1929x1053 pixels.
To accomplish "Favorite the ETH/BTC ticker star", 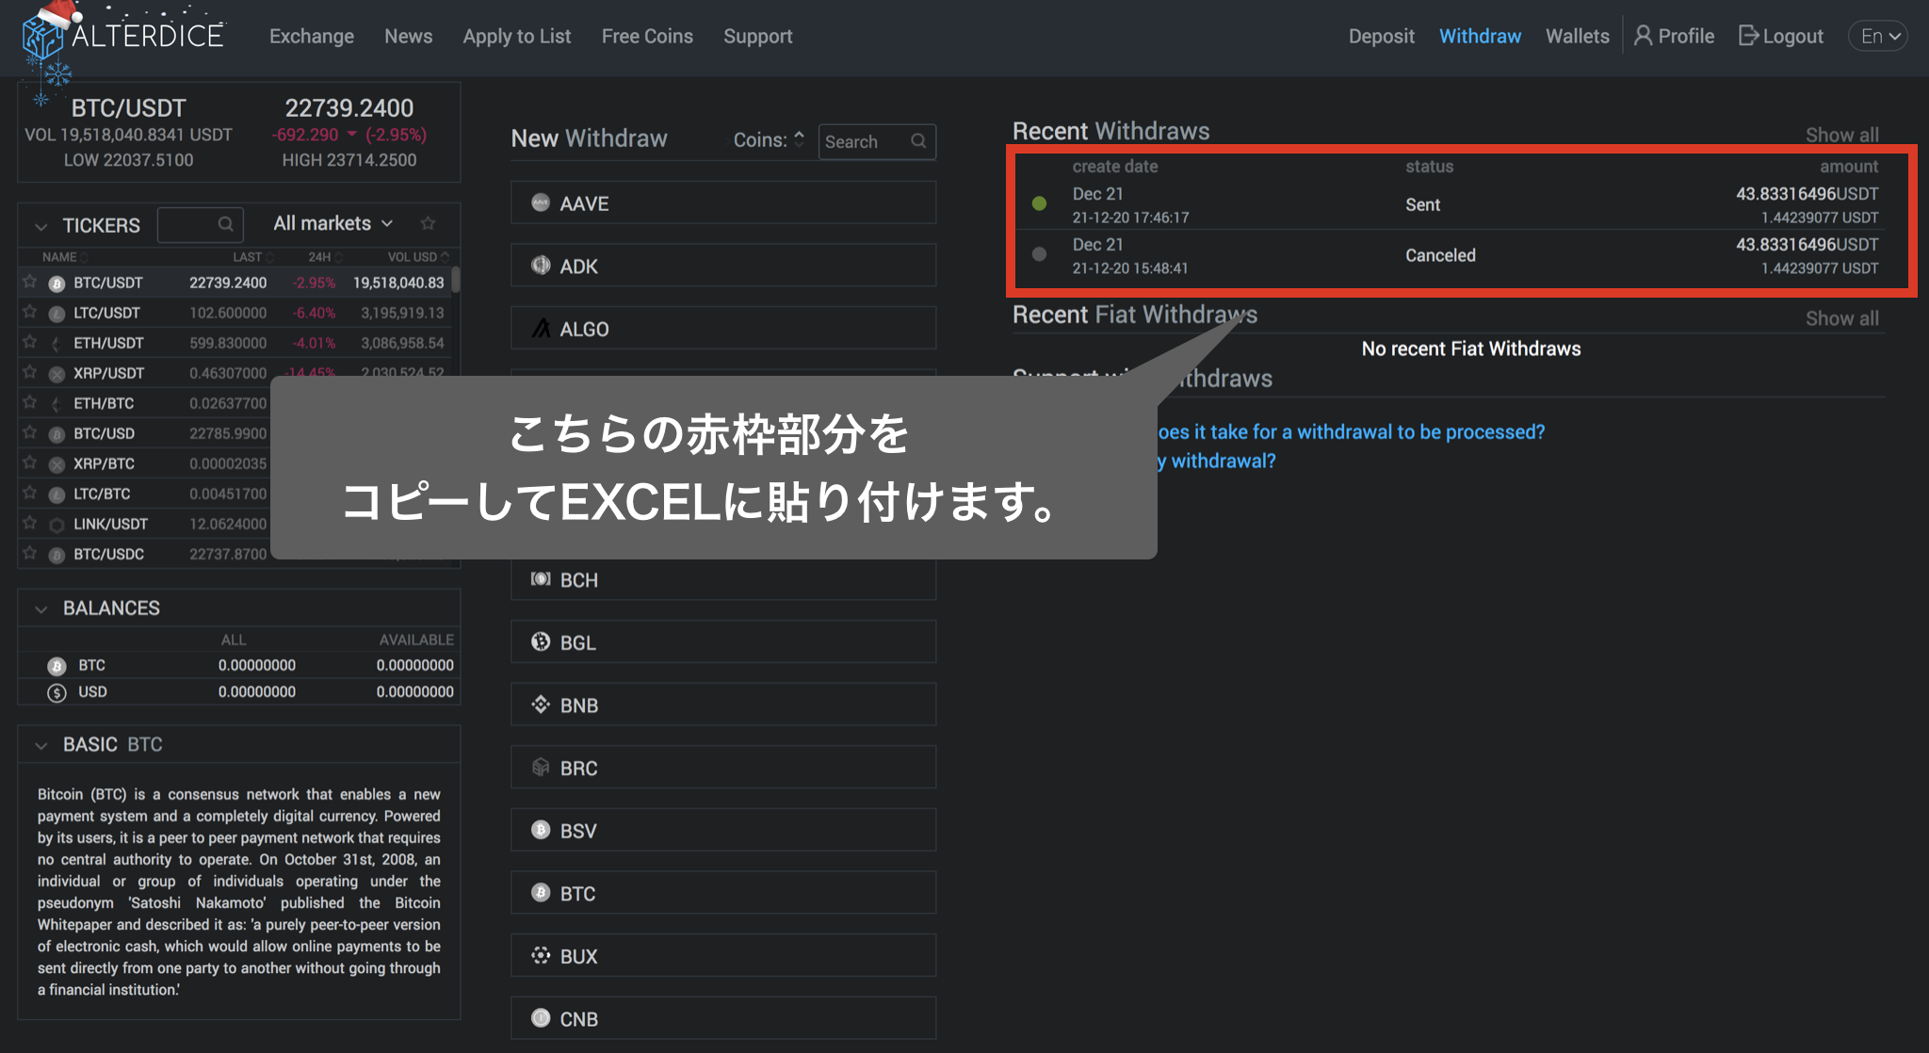I will click(x=30, y=402).
